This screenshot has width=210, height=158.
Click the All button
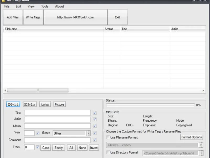coord(71,148)
